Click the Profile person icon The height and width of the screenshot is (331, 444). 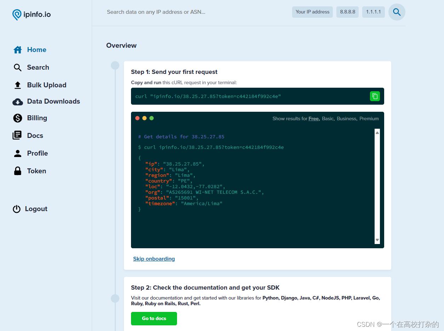click(x=18, y=153)
